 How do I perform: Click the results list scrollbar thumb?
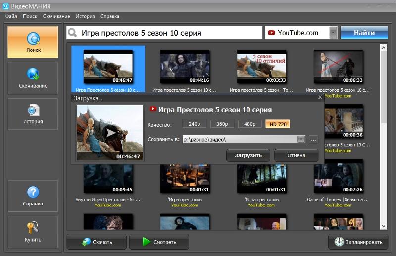383,87
